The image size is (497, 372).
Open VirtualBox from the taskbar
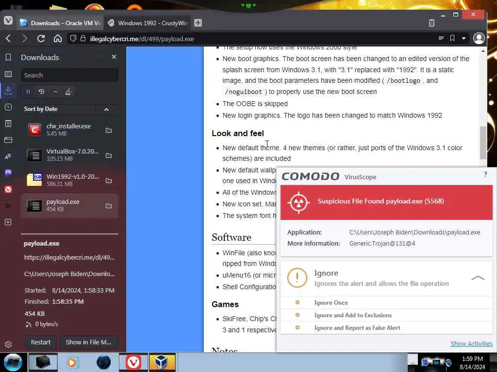(x=162, y=362)
